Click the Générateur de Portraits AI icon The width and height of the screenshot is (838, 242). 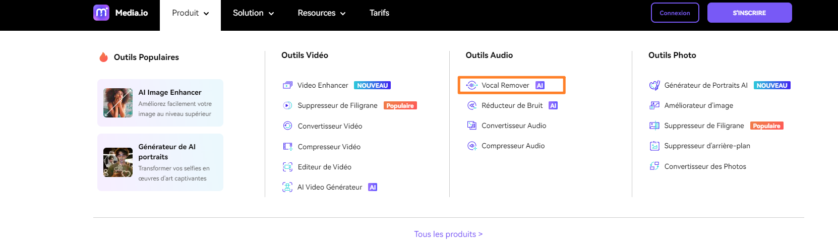click(654, 85)
